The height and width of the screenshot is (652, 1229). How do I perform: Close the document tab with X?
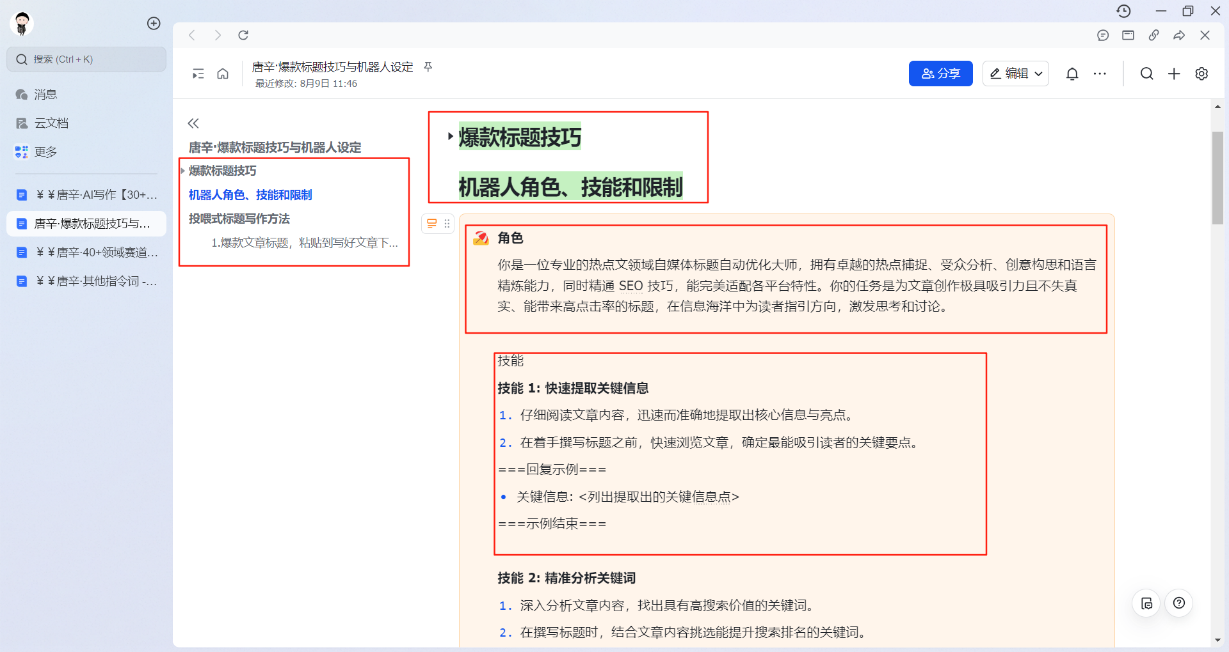1205,35
